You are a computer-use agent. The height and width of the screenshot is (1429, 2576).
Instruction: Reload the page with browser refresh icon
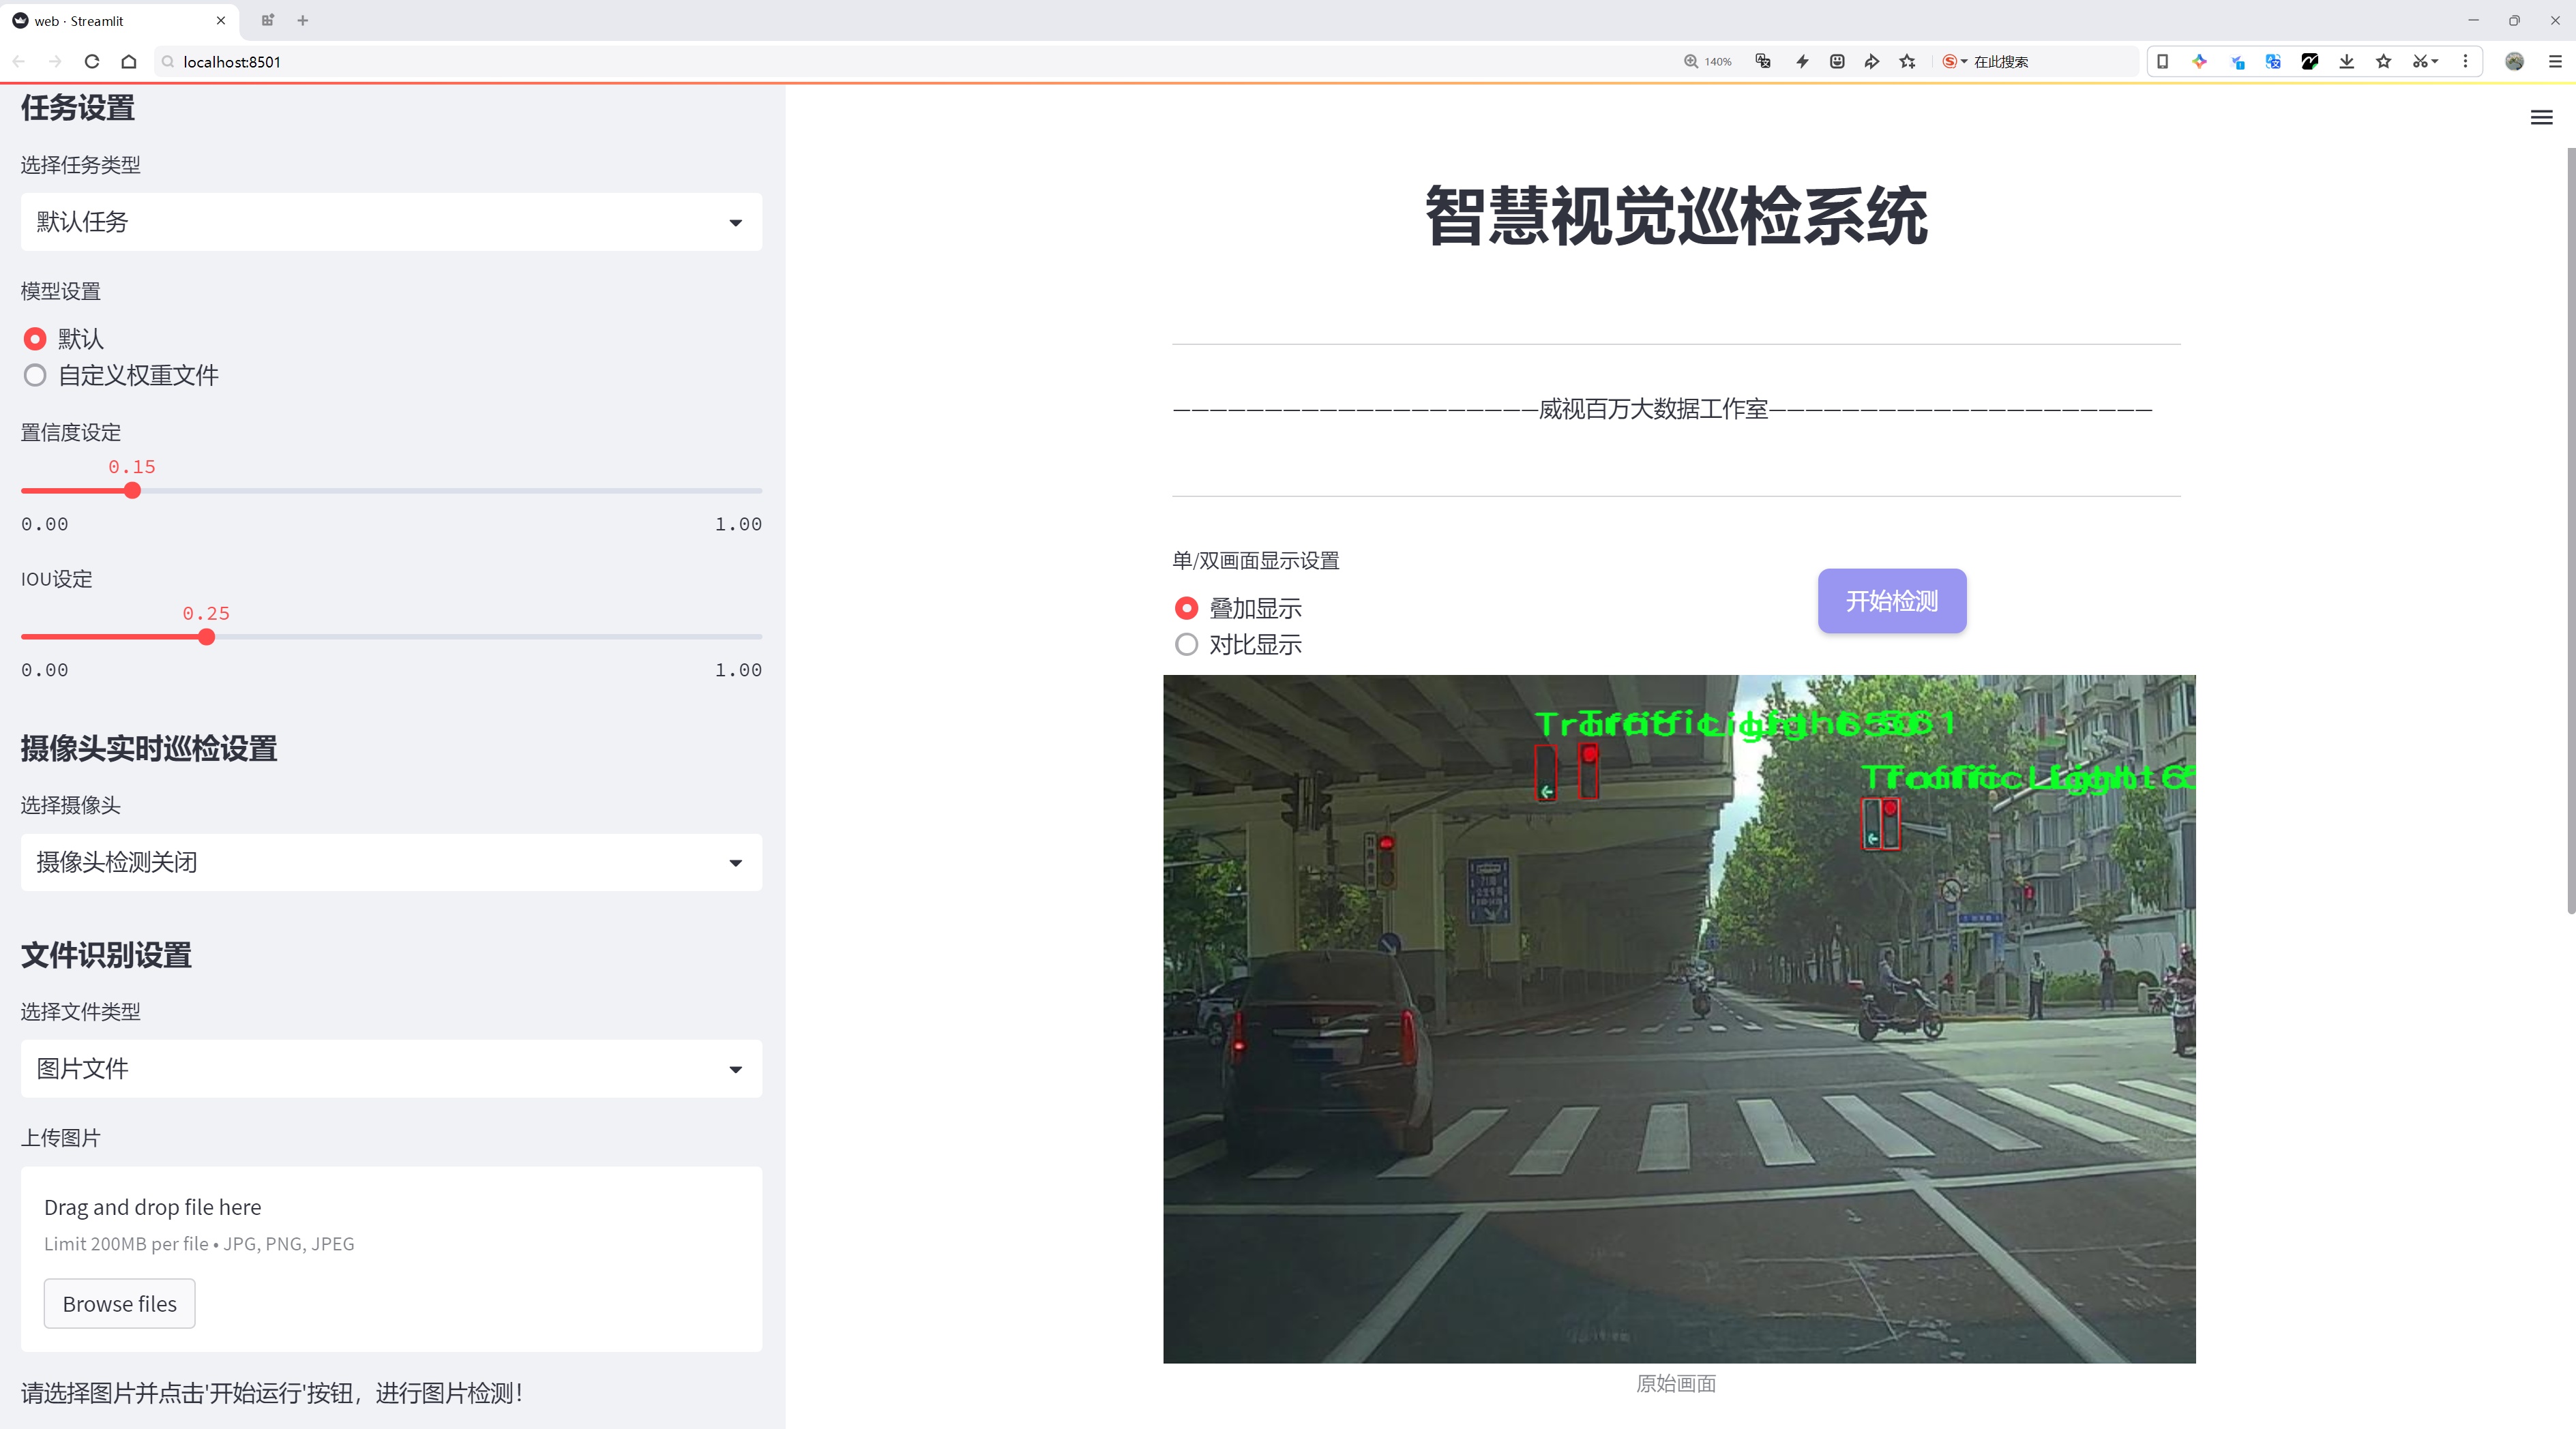click(92, 62)
